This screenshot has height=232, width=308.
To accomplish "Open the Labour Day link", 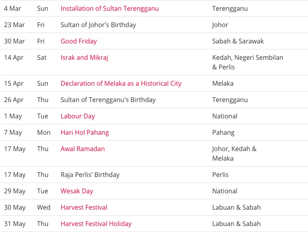I will [78, 116].
